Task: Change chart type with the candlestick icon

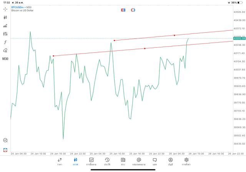Action: pos(5,17)
